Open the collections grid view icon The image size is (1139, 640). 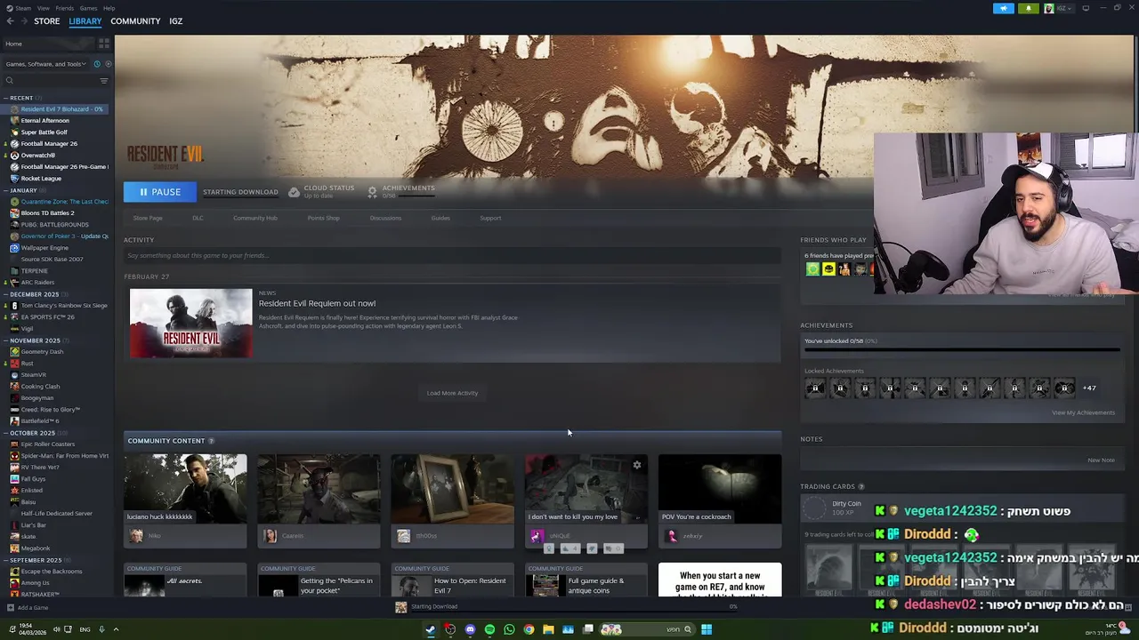click(x=104, y=44)
